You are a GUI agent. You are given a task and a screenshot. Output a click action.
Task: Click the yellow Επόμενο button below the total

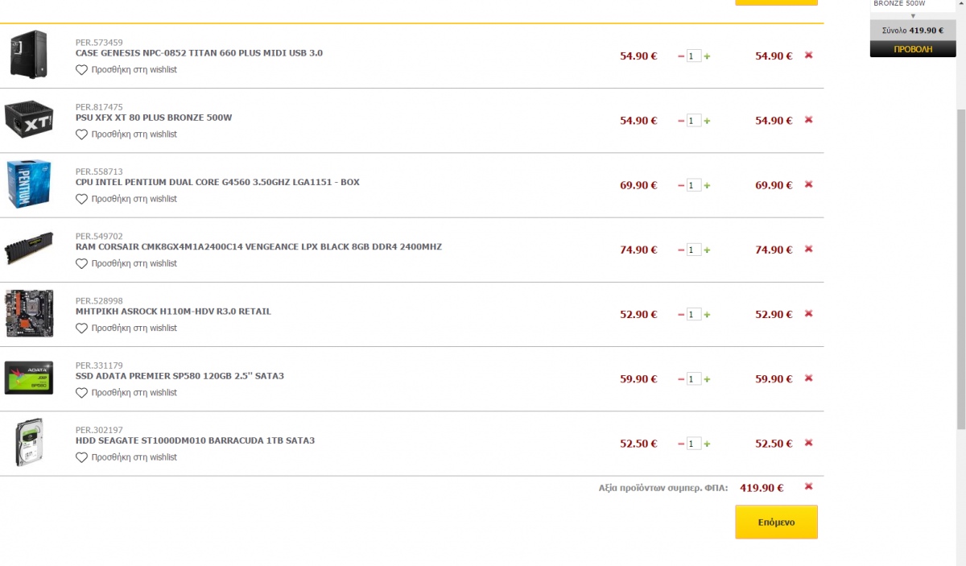coord(776,522)
